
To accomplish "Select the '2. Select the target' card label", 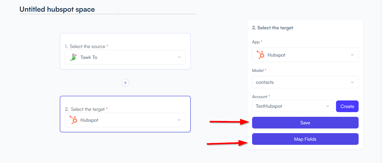I will 88,109.
